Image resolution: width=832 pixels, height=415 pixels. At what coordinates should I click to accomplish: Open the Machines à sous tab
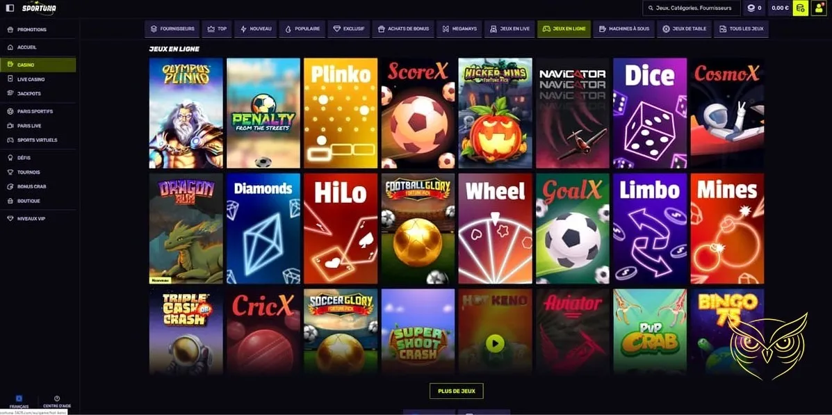623,29
